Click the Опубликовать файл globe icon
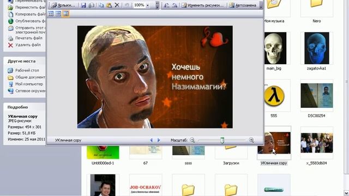Screen dimensions: 349x196 (10, 21)
